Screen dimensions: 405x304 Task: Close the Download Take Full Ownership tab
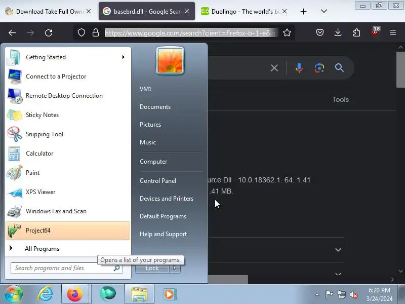(89, 11)
